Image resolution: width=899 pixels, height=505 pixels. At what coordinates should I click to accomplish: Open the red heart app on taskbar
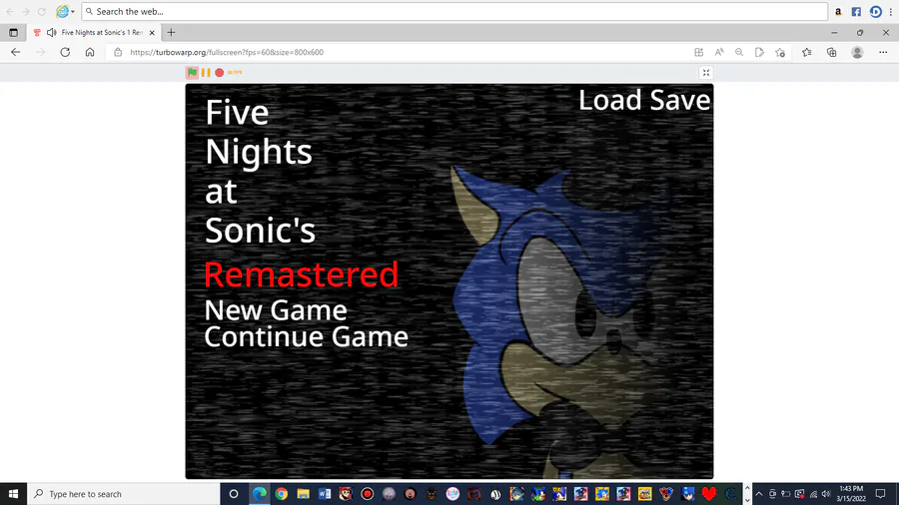pos(709,494)
